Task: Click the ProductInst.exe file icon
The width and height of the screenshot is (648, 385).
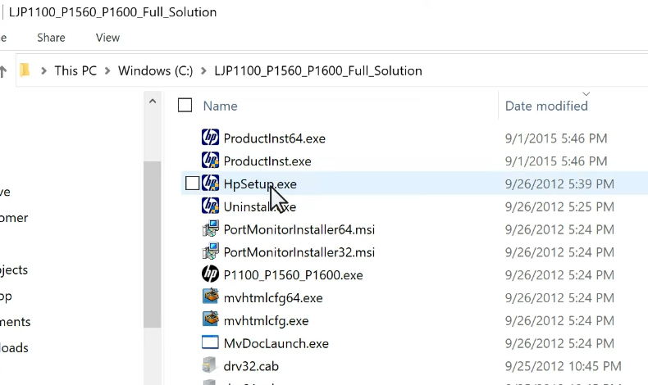Action: (210, 160)
